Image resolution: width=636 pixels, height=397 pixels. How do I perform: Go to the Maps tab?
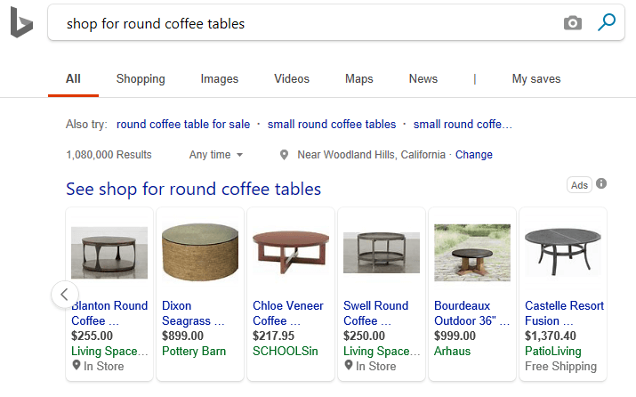(359, 78)
